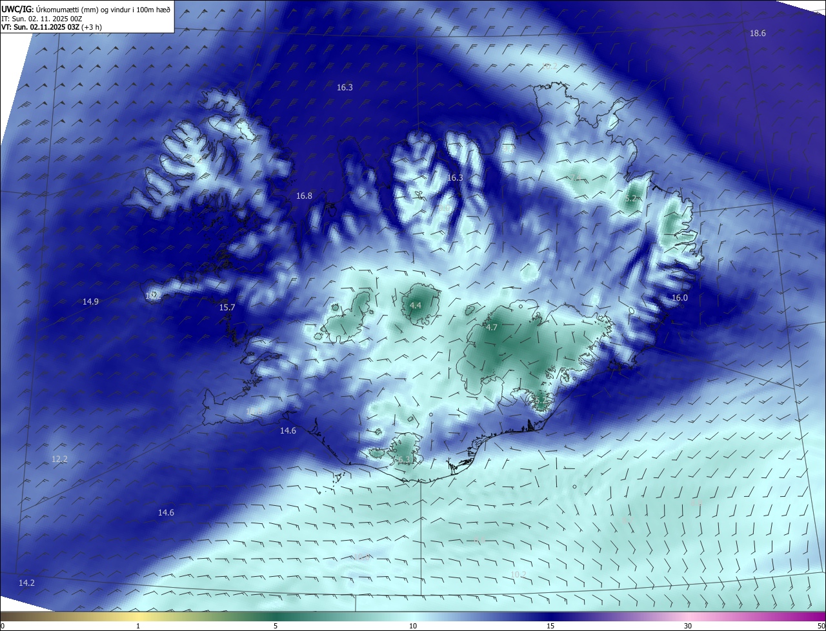Click the colour scale tick labelled 50

click(x=821, y=626)
